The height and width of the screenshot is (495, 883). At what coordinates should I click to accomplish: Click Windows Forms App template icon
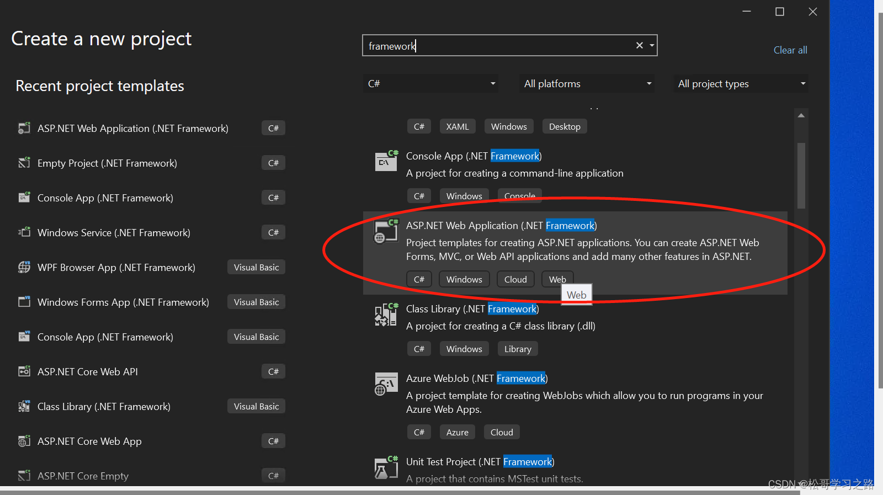click(x=24, y=302)
